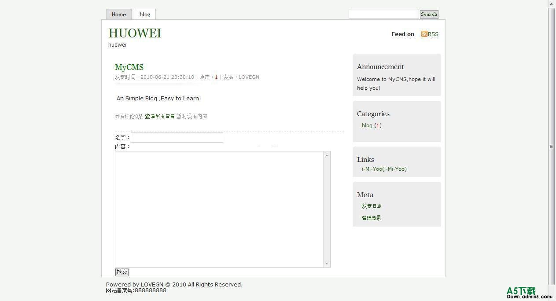The image size is (556, 301).
Task: Click the 暂时没有内容 text
Action: pyautogui.click(x=192, y=117)
